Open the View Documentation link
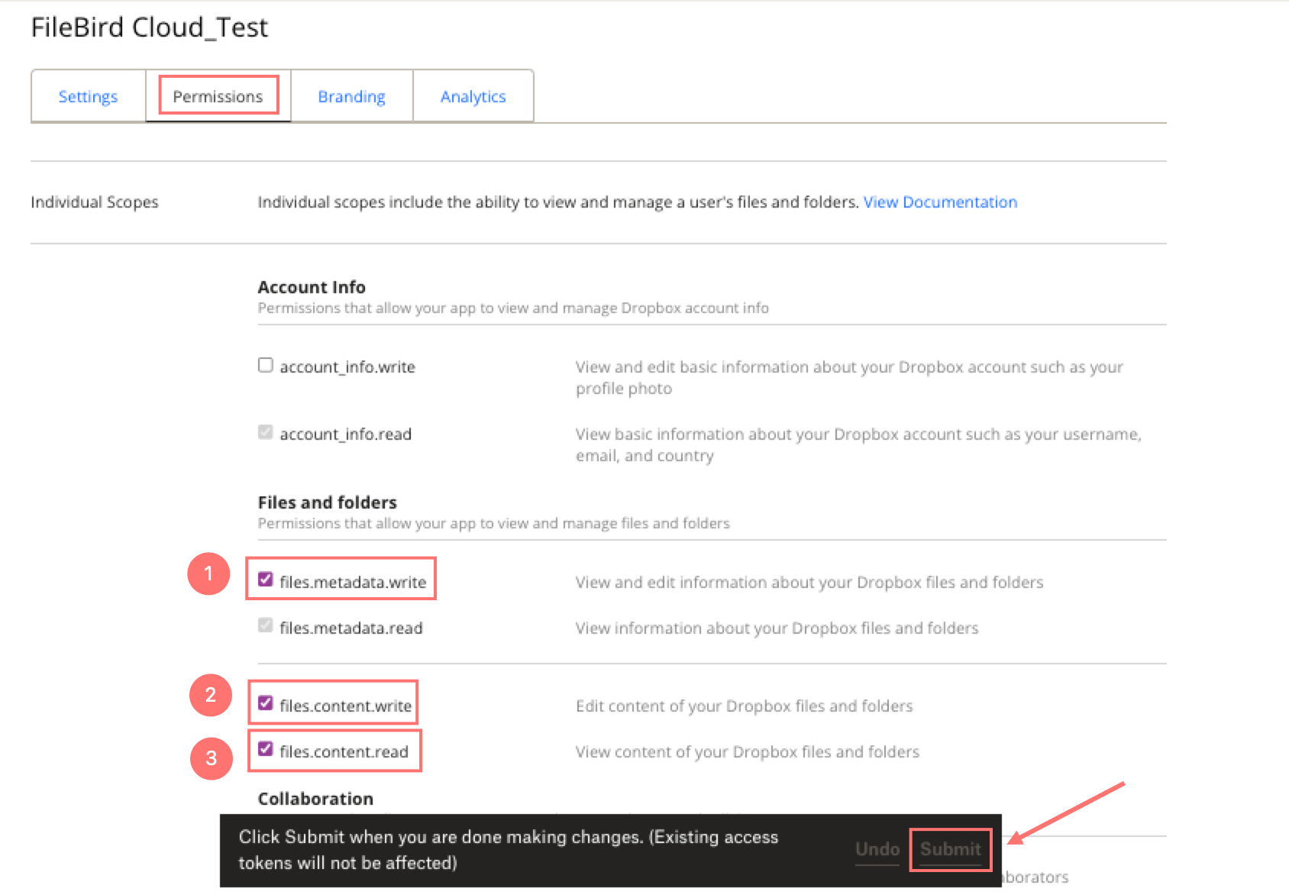Screen dimensions: 1289x895 (x=940, y=202)
